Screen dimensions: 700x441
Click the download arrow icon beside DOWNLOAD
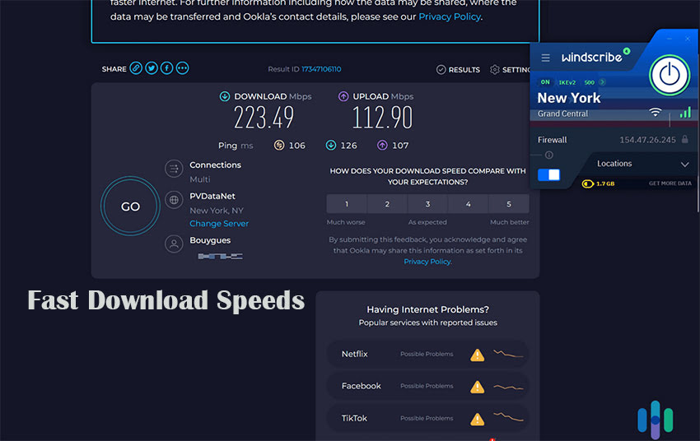point(225,96)
